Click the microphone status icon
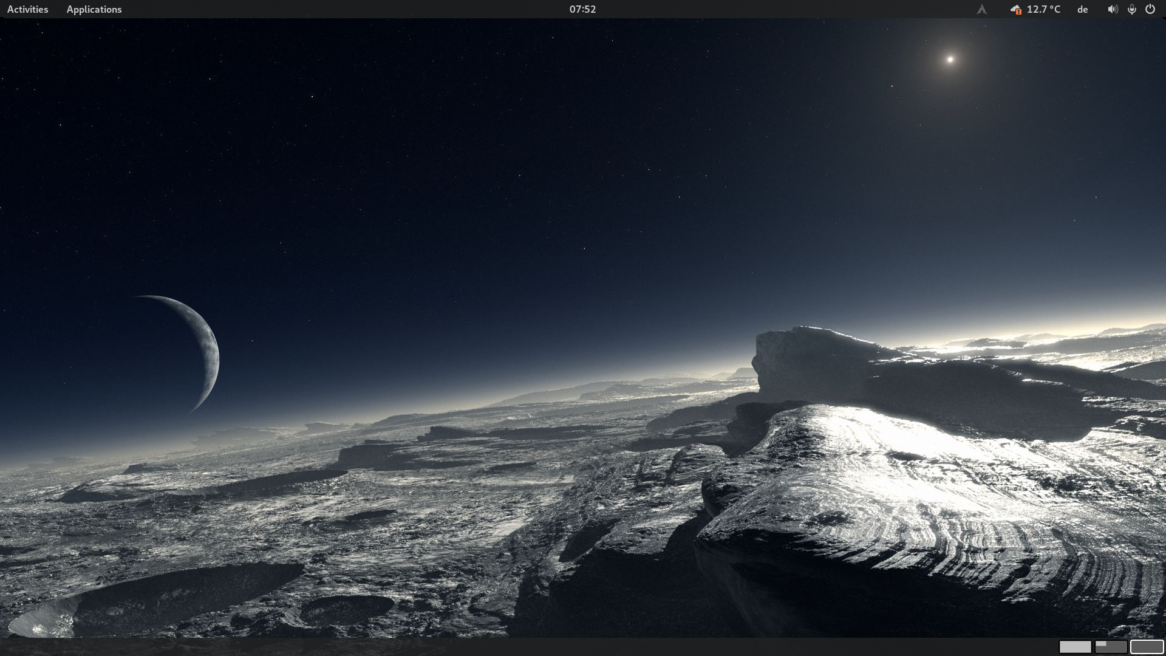The height and width of the screenshot is (656, 1166). (x=1131, y=9)
